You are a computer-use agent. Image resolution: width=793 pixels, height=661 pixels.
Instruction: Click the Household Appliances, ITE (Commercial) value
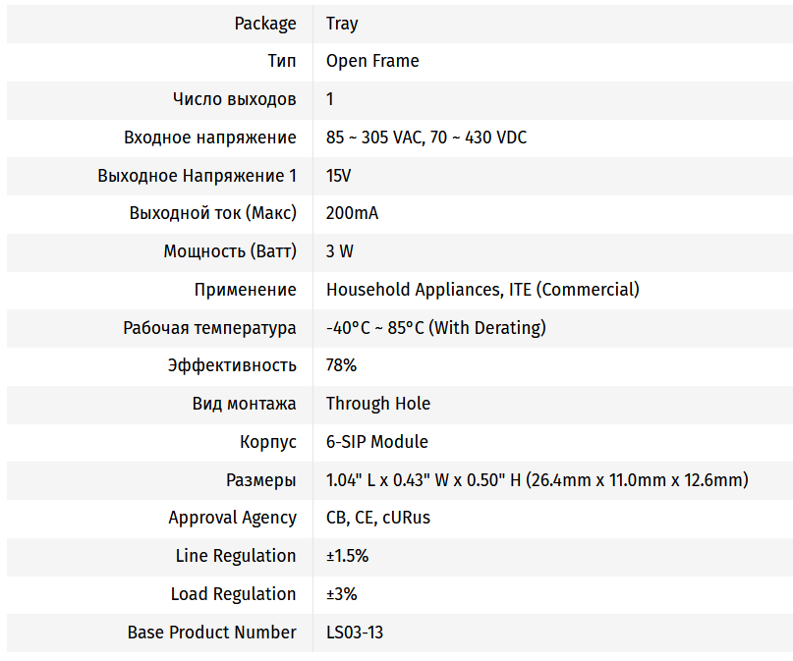pyautogui.click(x=482, y=290)
